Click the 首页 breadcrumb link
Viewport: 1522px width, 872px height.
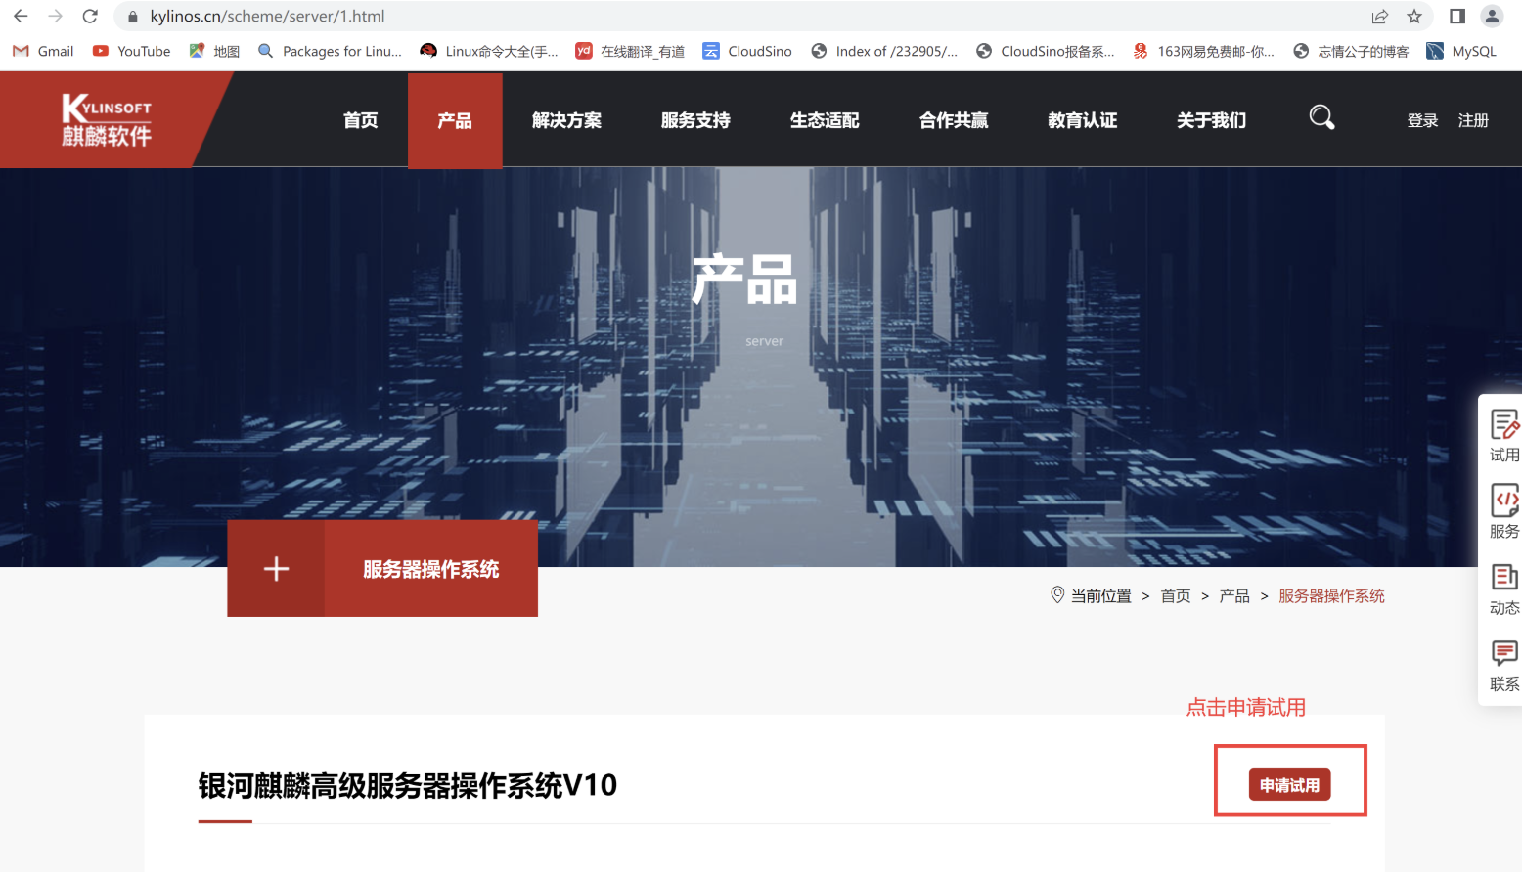[1176, 595]
